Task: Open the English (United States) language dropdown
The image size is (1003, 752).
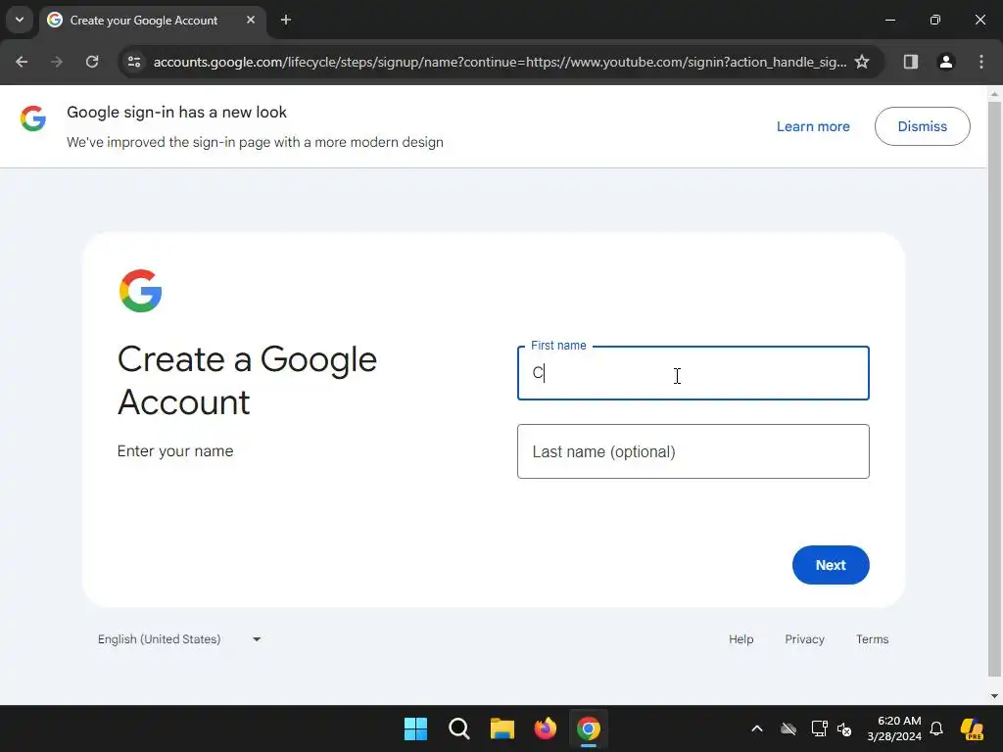Action: pos(178,639)
